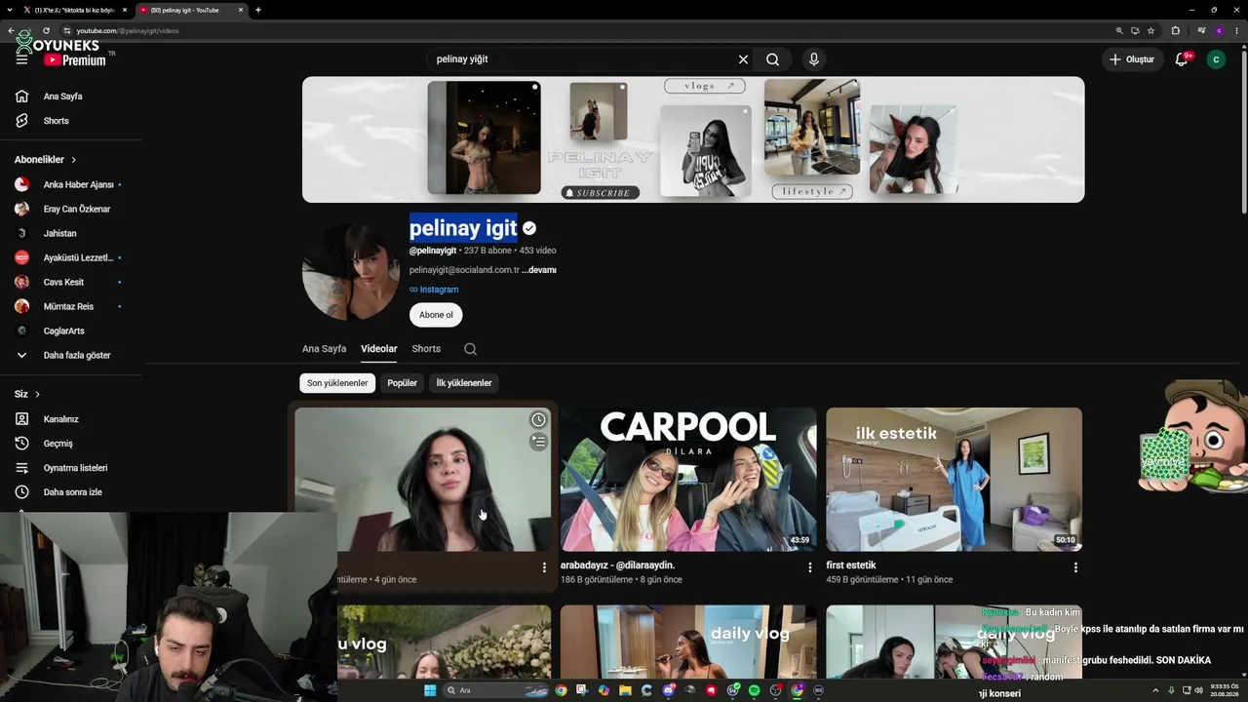The height and width of the screenshot is (702, 1248).
Task: Clear the search box with the X
Action: [x=743, y=59]
